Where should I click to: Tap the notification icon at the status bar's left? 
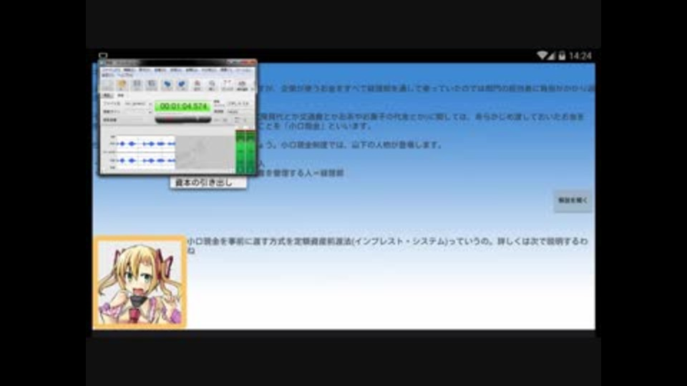click(103, 56)
